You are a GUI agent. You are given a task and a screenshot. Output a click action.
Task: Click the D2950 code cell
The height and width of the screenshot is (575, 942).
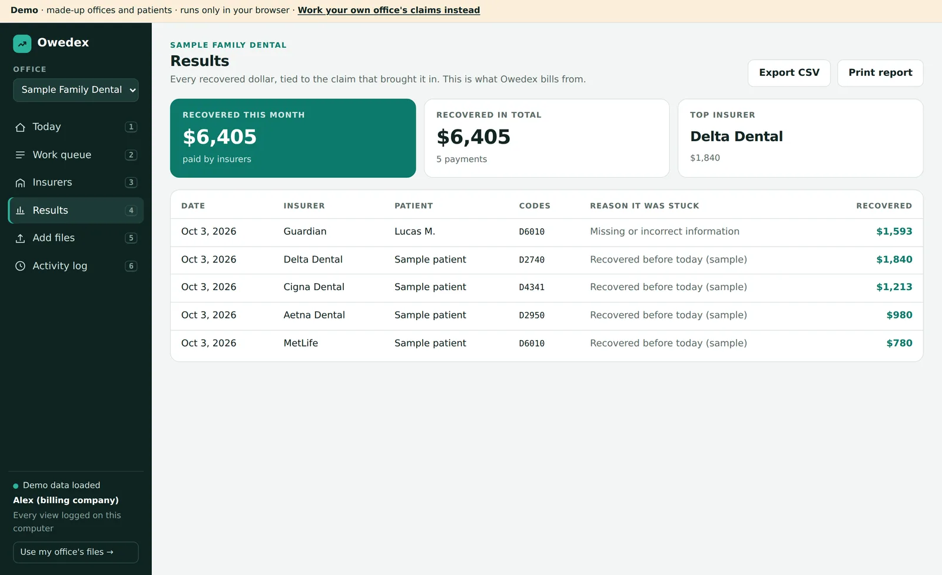(532, 315)
